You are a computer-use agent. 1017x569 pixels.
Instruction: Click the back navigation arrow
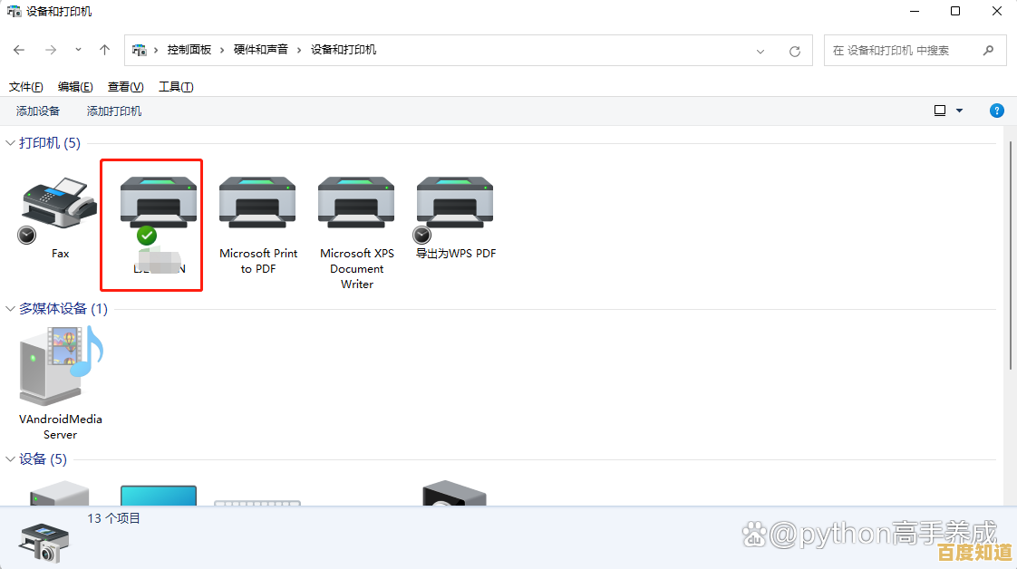(x=18, y=50)
